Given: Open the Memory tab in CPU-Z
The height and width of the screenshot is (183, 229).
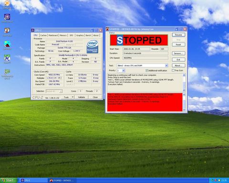Looking at the screenshot, I should [x=63, y=35].
